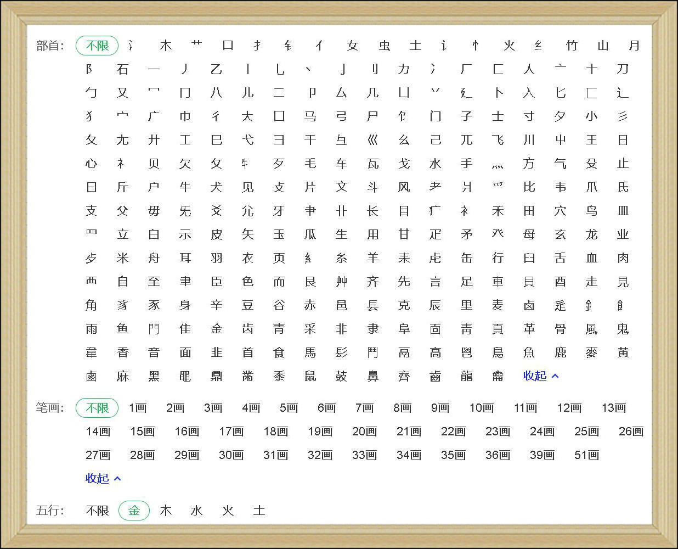Viewport: 678px width, 549px height.
Task: Select the 心 radical
Action: pyautogui.click(x=91, y=164)
